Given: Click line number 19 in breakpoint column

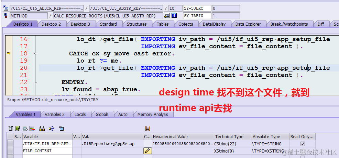Looking at the screenshot, I should [24, 61].
